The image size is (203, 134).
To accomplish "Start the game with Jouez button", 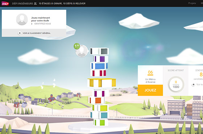I will pyautogui.click(x=150, y=90).
